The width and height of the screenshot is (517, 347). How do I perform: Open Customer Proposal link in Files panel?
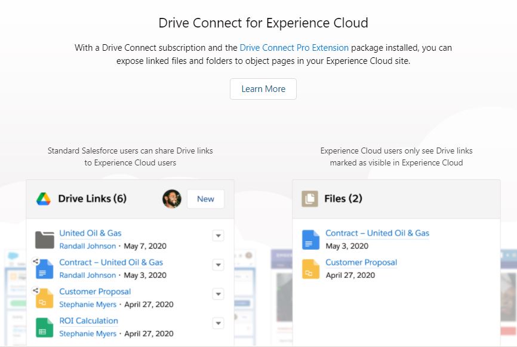(x=361, y=263)
